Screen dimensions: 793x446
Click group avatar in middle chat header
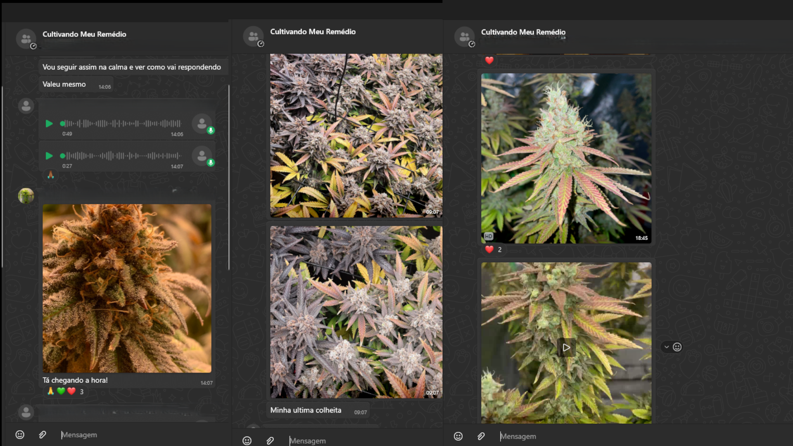pos(253,37)
